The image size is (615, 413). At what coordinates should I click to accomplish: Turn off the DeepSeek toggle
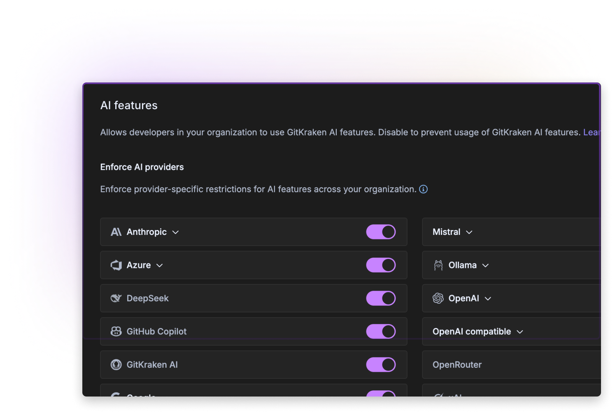(381, 298)
